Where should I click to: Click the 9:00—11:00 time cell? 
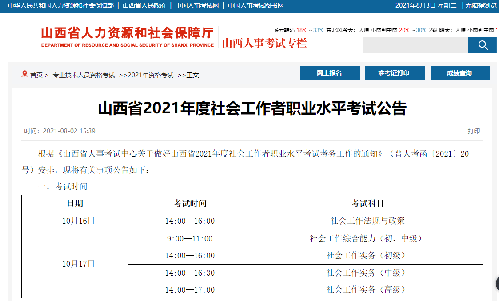[190, 239]
